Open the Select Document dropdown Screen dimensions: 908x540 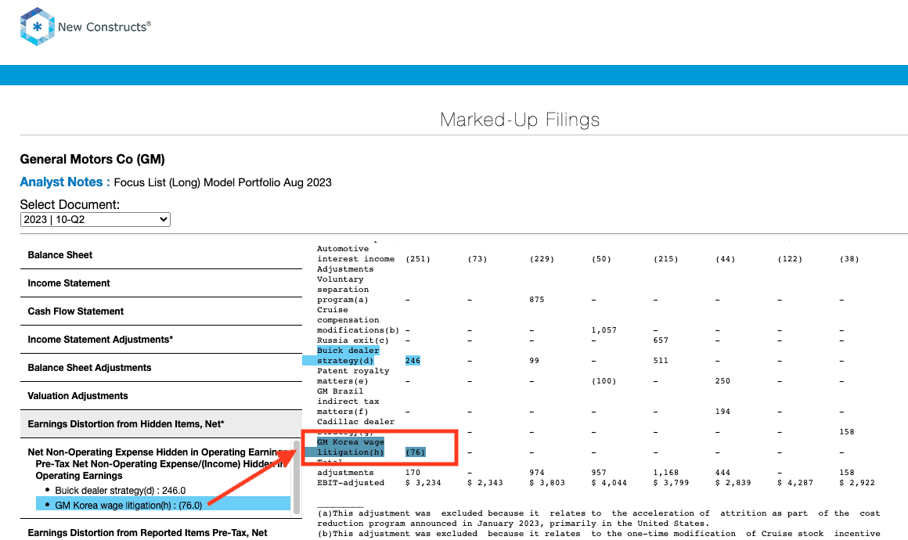(95, 219)
